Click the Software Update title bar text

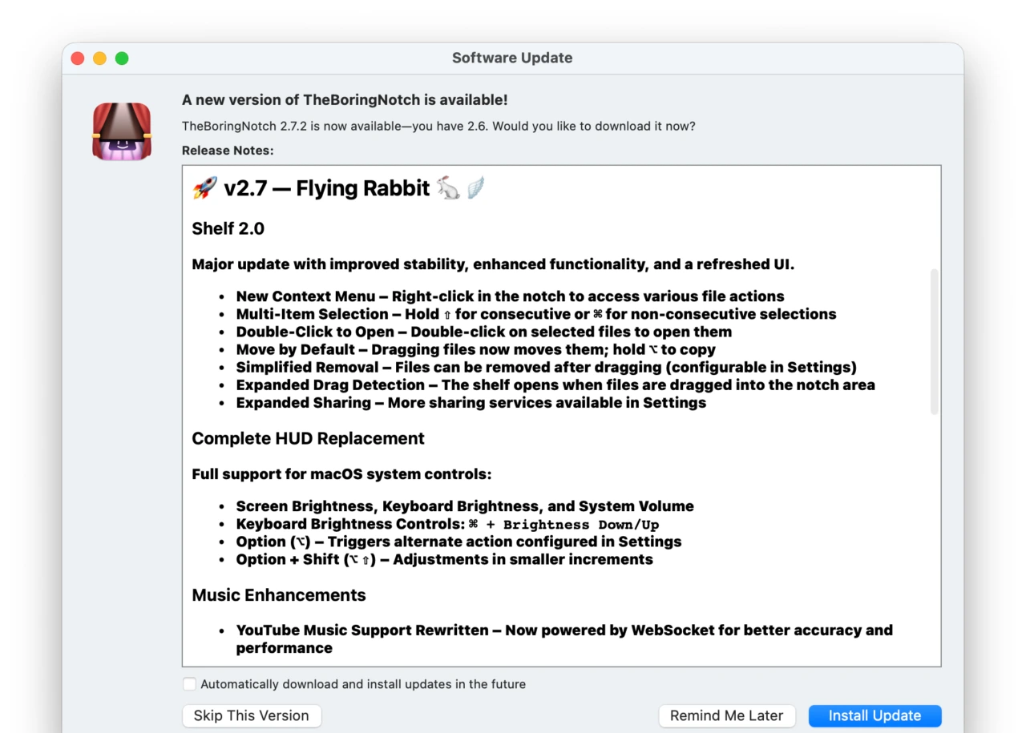pyautogui.click(x=512, y=58)
